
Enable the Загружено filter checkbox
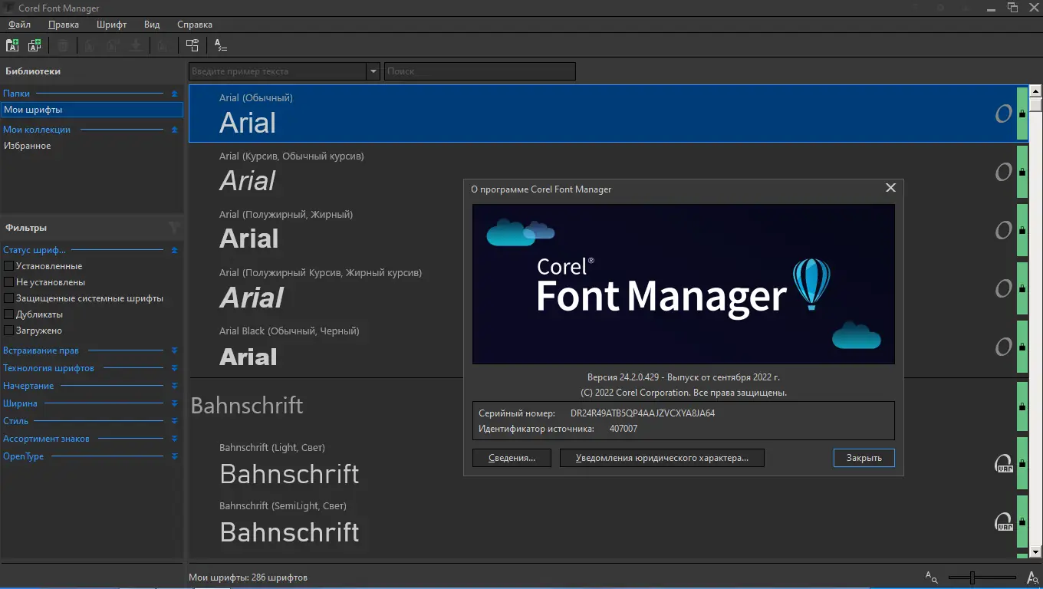(x=9, y=331)
